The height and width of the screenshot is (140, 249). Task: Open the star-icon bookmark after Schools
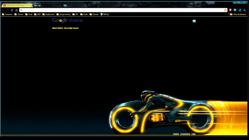[x=105, y=14]
